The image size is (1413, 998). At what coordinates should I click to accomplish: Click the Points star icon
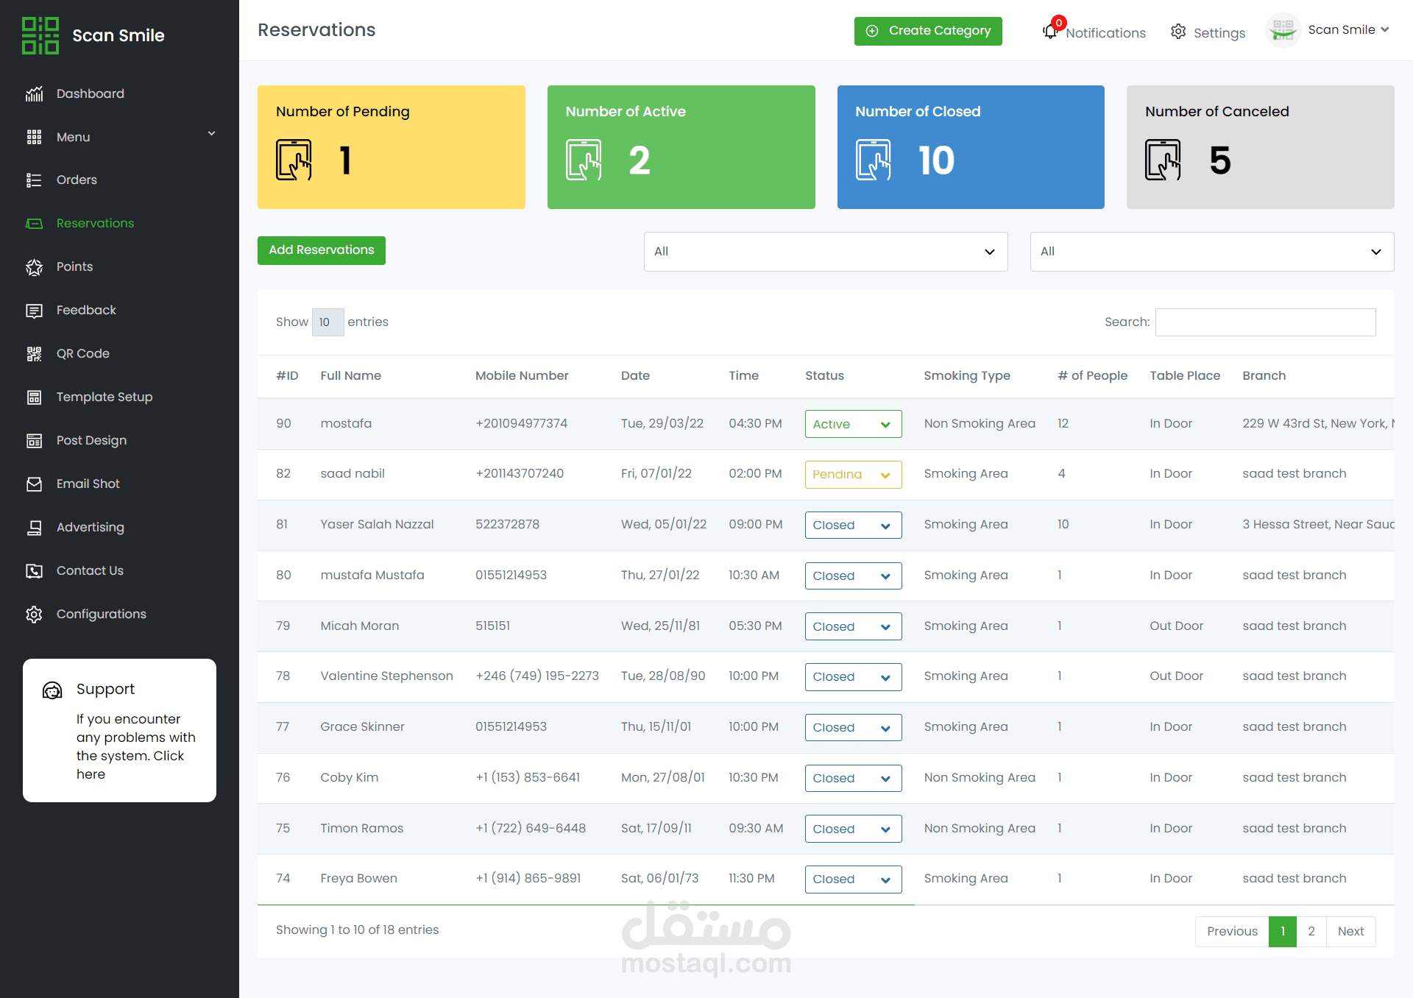coord(34,267)
